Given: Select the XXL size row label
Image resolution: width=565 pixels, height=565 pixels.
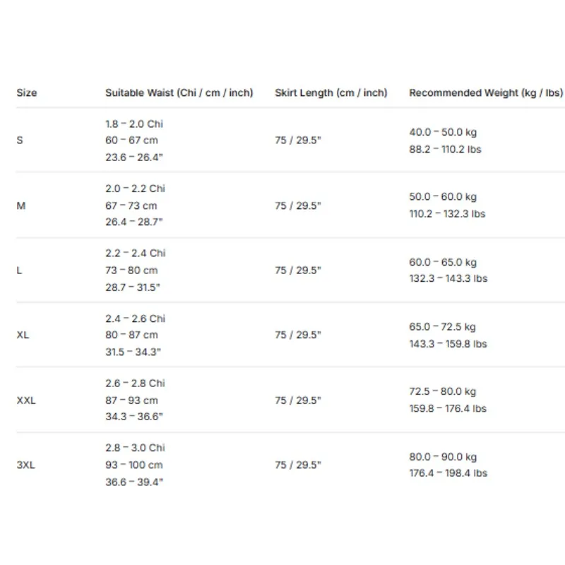Looking at the screenshot, I should 26,400.
